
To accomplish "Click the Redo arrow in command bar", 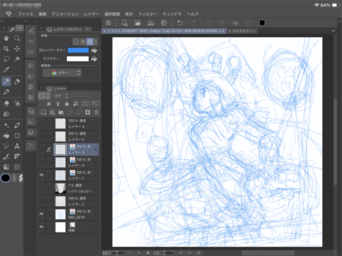I will (193, 22).
